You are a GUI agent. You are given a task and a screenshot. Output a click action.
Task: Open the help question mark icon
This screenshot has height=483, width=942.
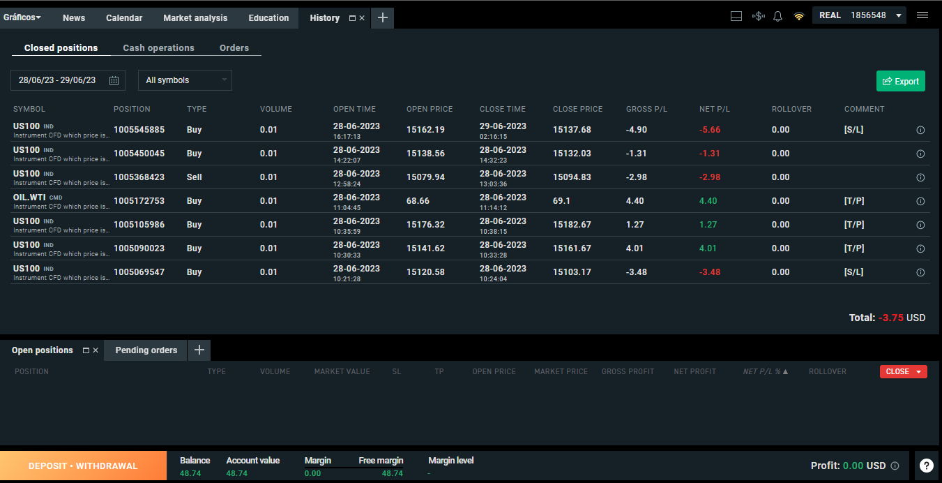click(x=927, y=466)
